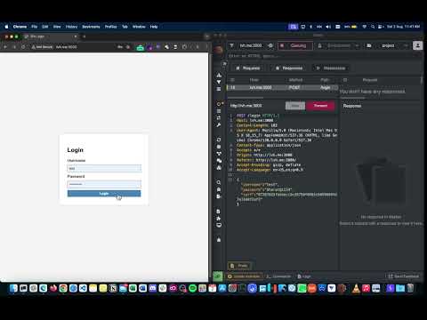The height and width of the screenshot is (320, 427).
Task: Open the Profiles menu in menu bar
Action: click(x=110, y=27)
